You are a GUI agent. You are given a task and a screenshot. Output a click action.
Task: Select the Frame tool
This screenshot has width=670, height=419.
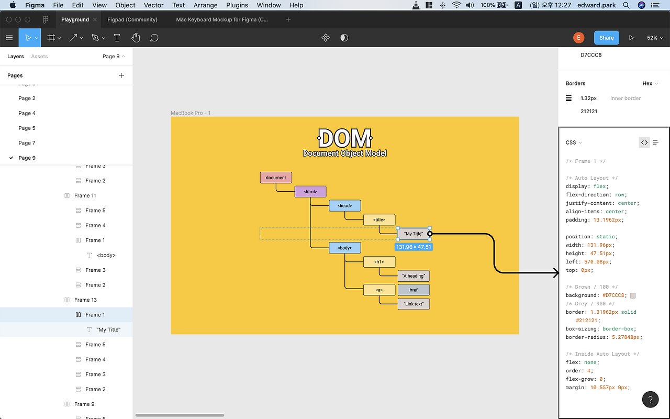pyautogui.click(x=51, y=38)
